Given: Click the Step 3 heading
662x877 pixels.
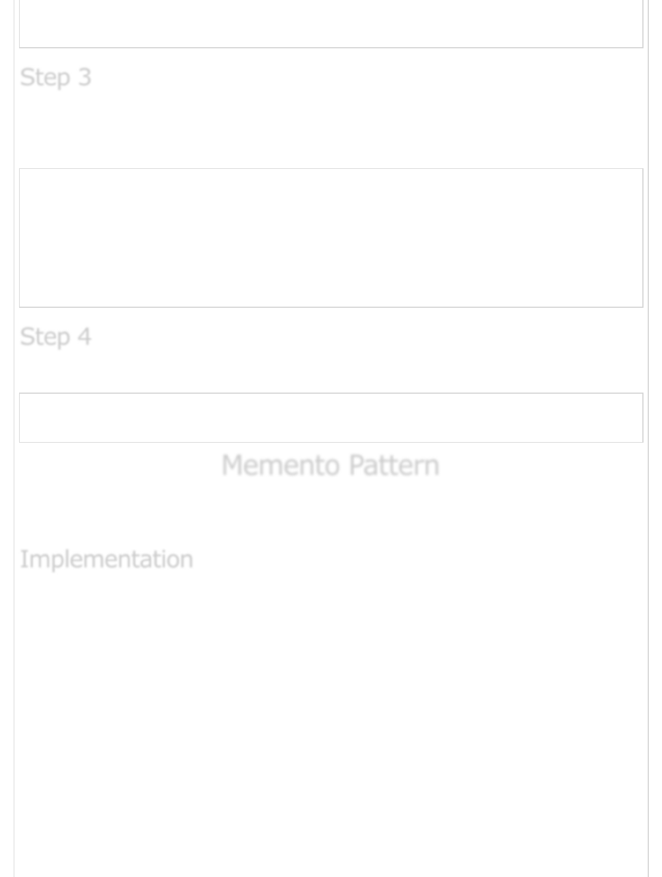Looking at the screenshot, I should click(55, 78).
